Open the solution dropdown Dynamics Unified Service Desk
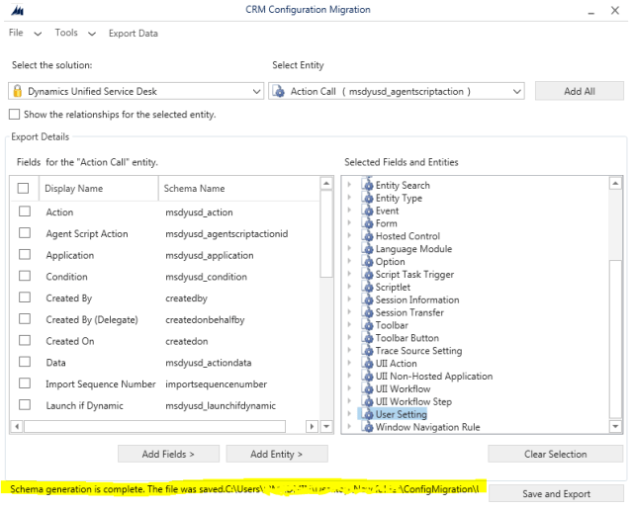 pyautogui.click(x=136, y=91)
